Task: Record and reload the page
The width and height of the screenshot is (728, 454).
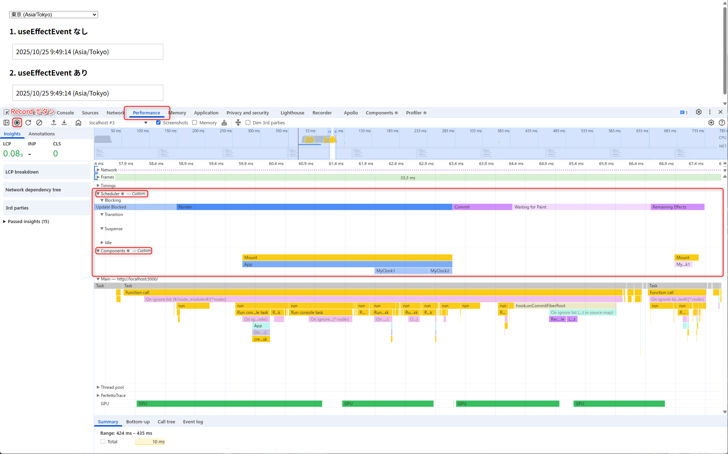Action: click(x=28, y=123)
